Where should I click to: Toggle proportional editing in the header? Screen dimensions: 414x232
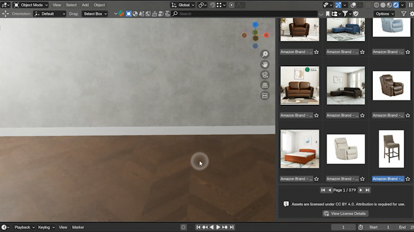(x=232, y=5)
